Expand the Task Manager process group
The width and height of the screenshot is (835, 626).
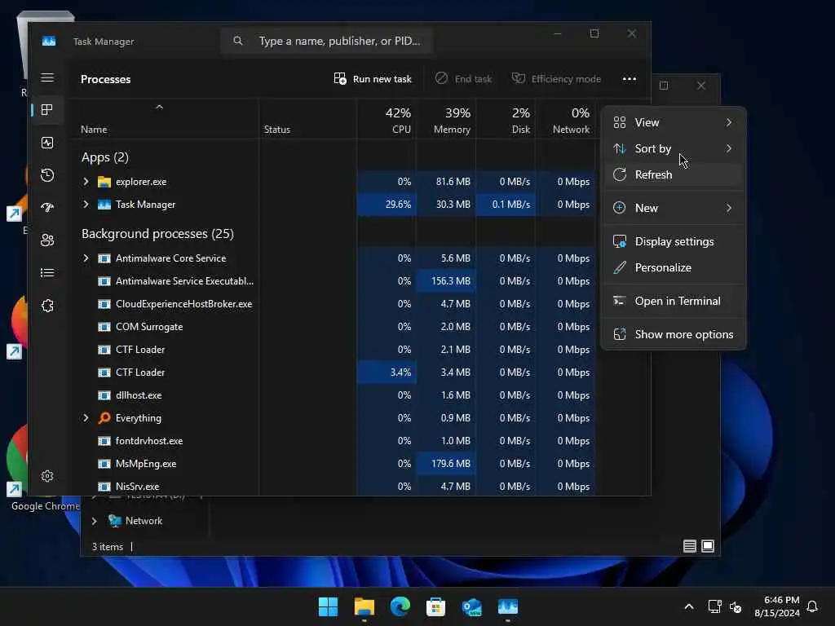(86, 205)
